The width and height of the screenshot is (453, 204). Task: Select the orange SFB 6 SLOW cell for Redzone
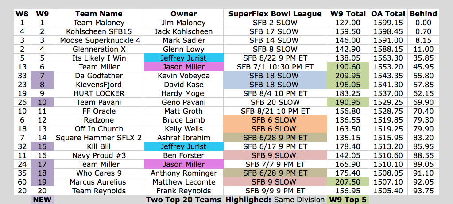pyautogui.click(x=275, y=120)
